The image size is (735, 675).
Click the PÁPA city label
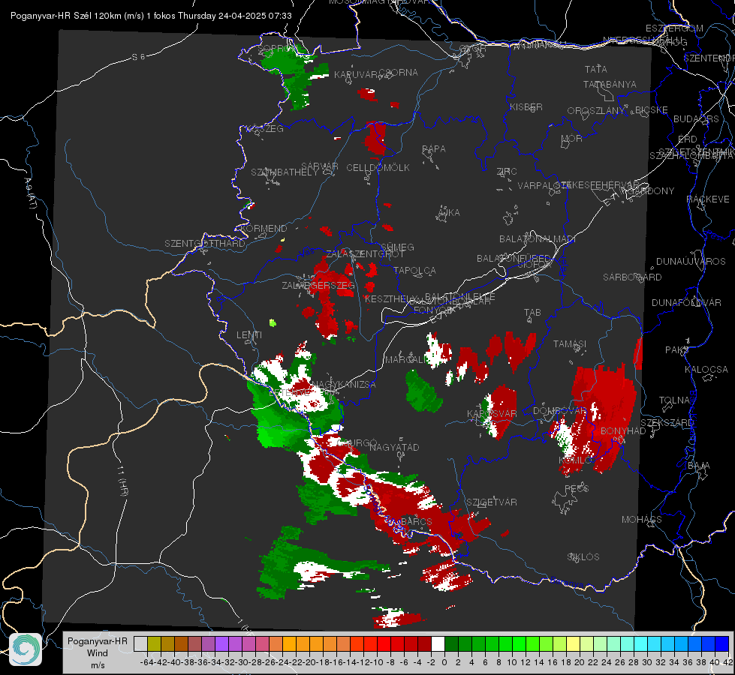coord(434,149)
